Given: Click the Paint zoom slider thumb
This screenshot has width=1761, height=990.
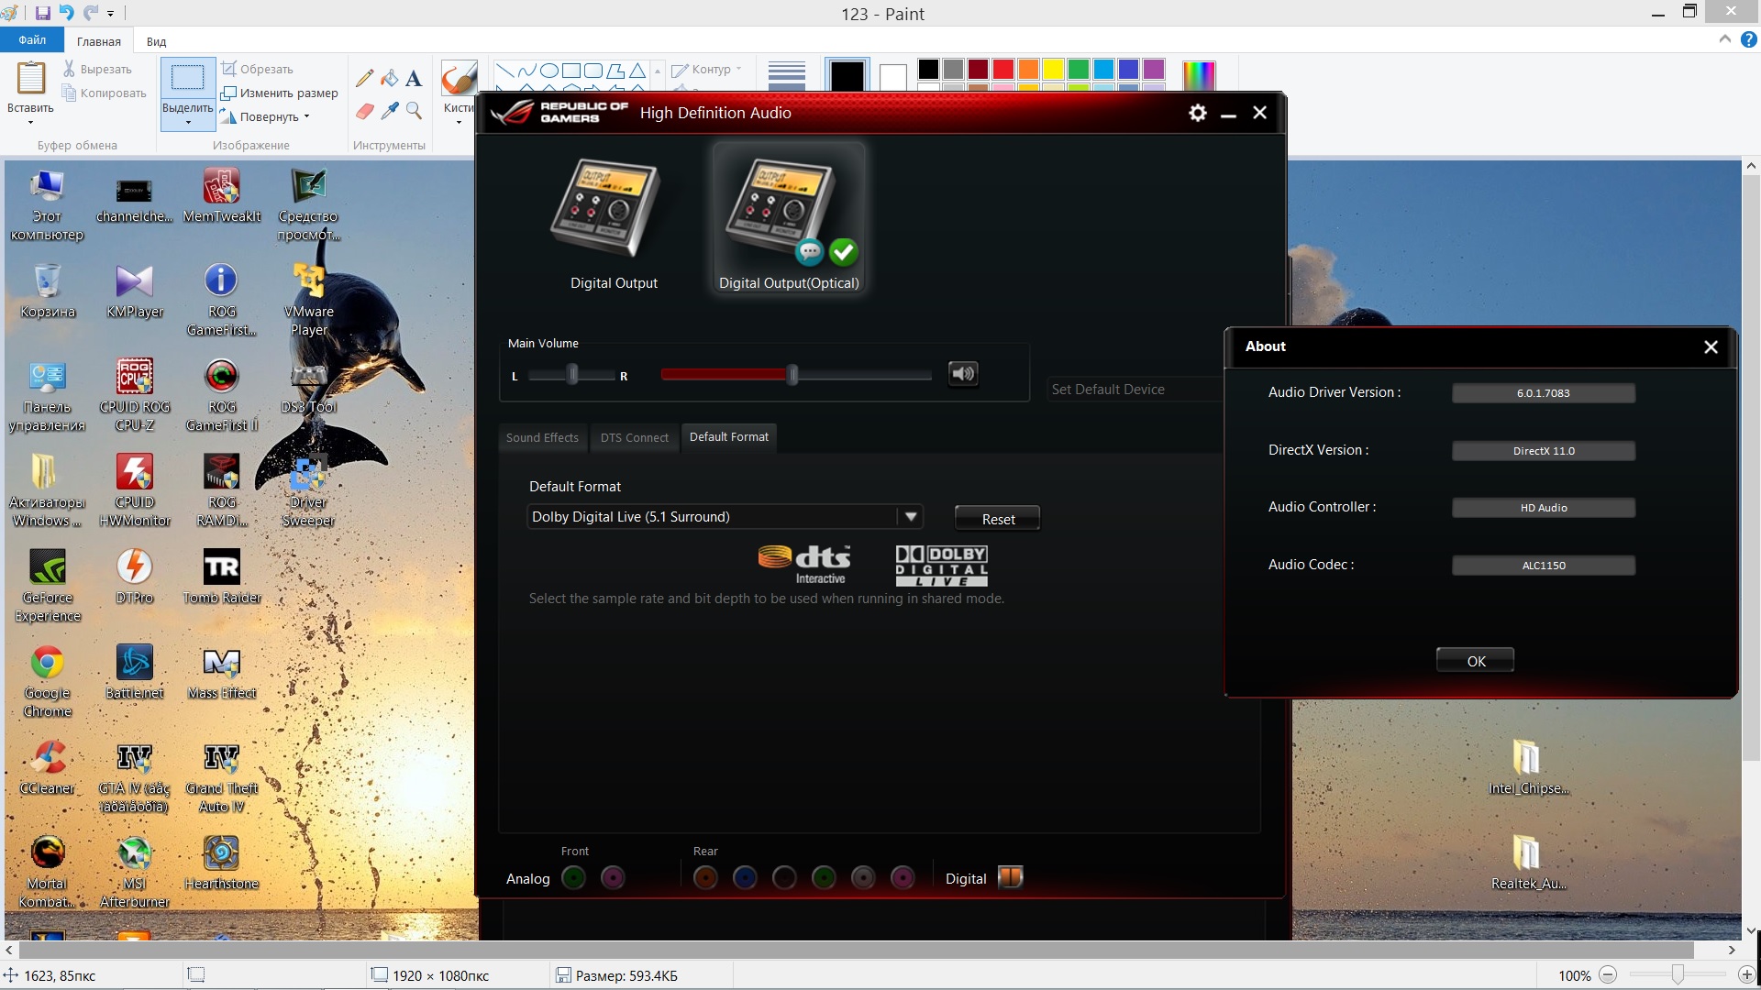Looking at the screenshot, I should (x=1678, y=975).
